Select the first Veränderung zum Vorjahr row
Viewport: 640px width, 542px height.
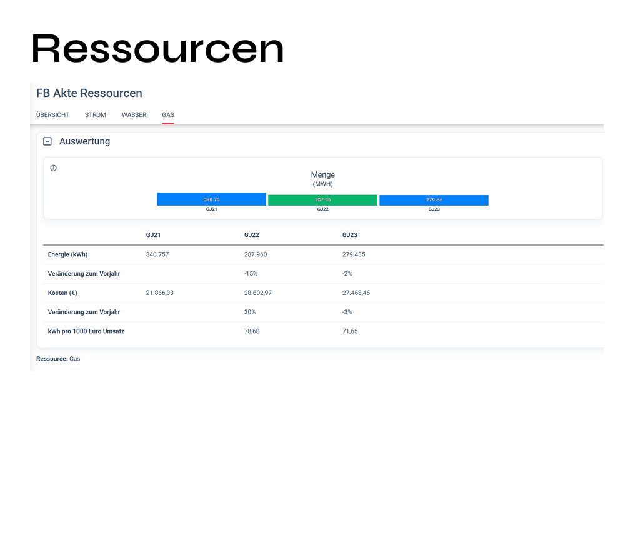coord(84,273)
